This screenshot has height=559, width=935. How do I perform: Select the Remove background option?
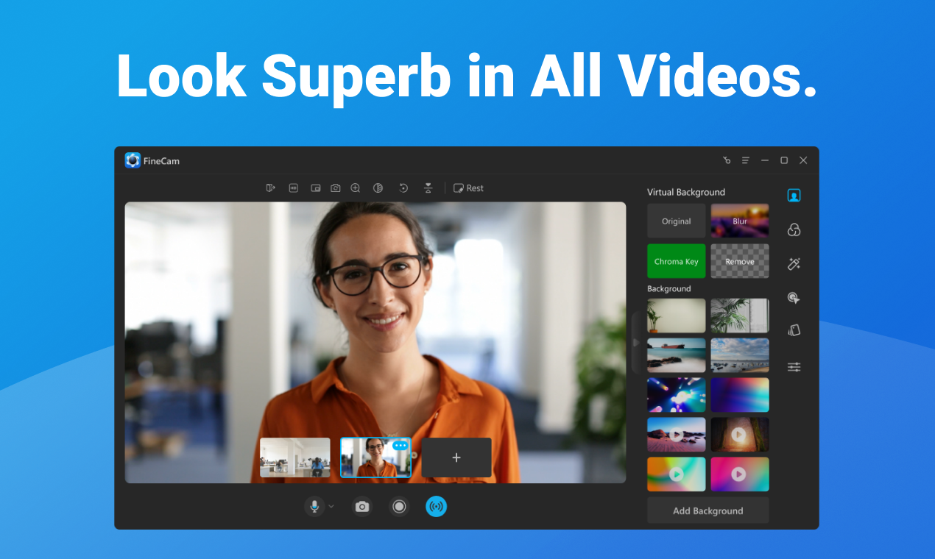point(740,261)
